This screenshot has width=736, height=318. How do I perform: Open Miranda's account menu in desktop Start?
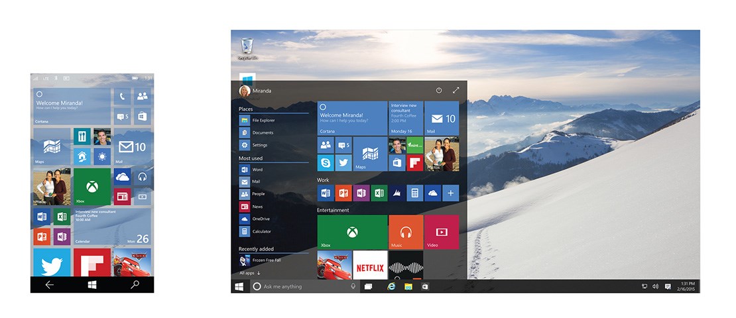click(x=255, y=91)
